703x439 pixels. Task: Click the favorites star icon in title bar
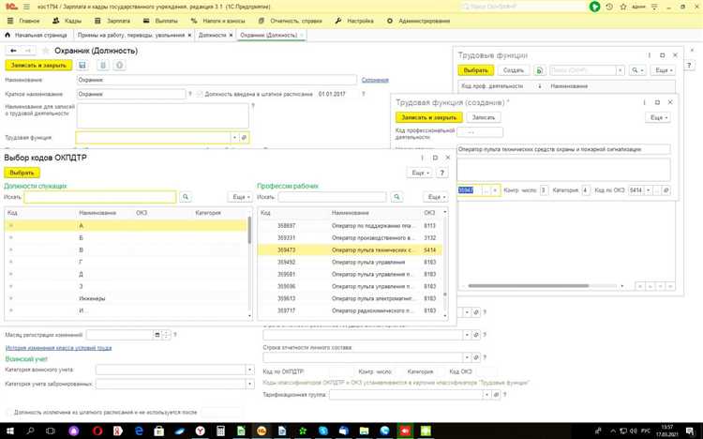pos(623,7)
